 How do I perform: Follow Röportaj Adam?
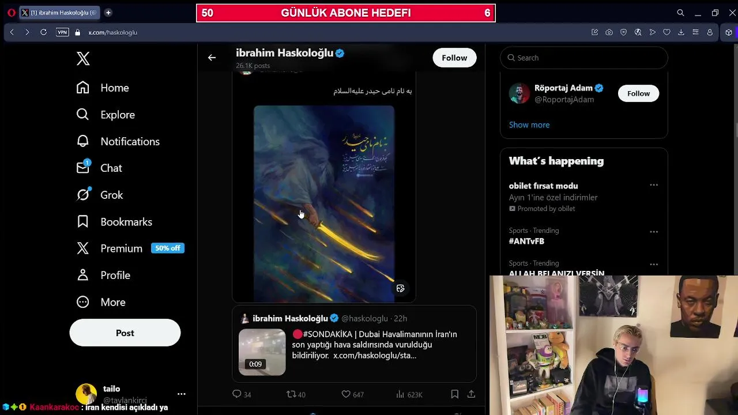click(x=638, y=93)
